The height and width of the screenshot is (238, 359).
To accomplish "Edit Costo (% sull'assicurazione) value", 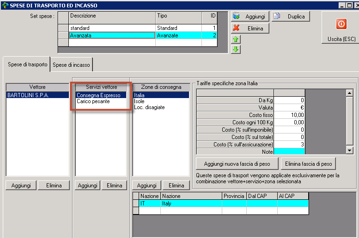I will 289,144.
